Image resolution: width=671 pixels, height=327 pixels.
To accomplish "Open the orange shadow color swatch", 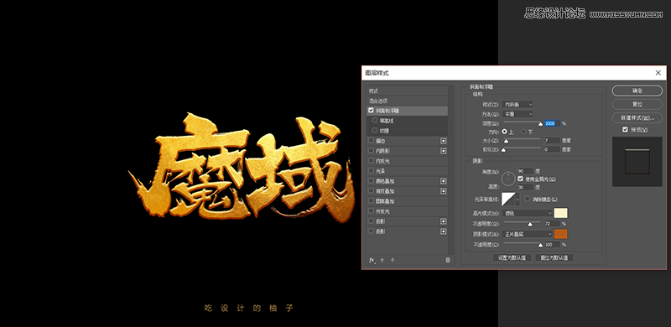I will click(560, 234).
